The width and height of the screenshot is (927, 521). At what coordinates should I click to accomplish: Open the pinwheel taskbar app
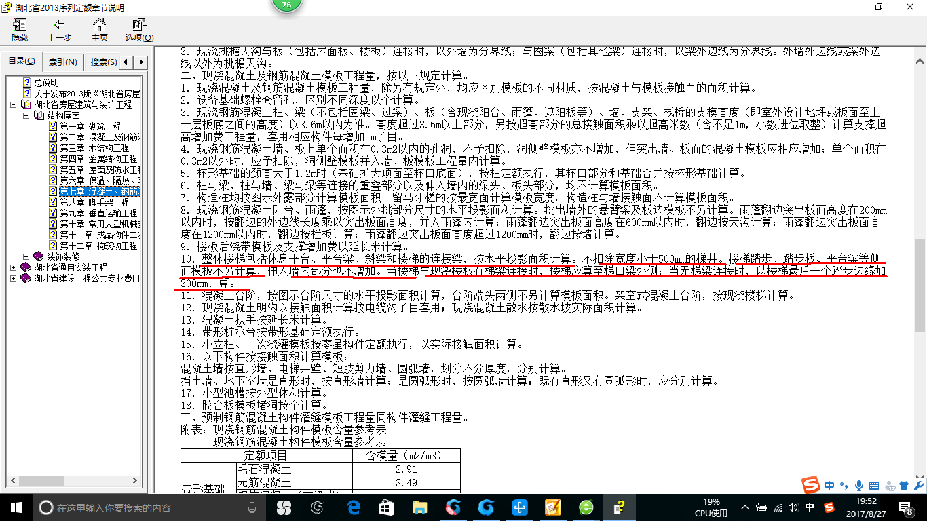284,507
